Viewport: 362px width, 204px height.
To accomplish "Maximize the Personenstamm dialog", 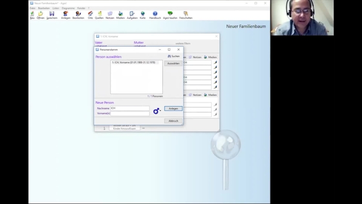I will coord(169,49).
